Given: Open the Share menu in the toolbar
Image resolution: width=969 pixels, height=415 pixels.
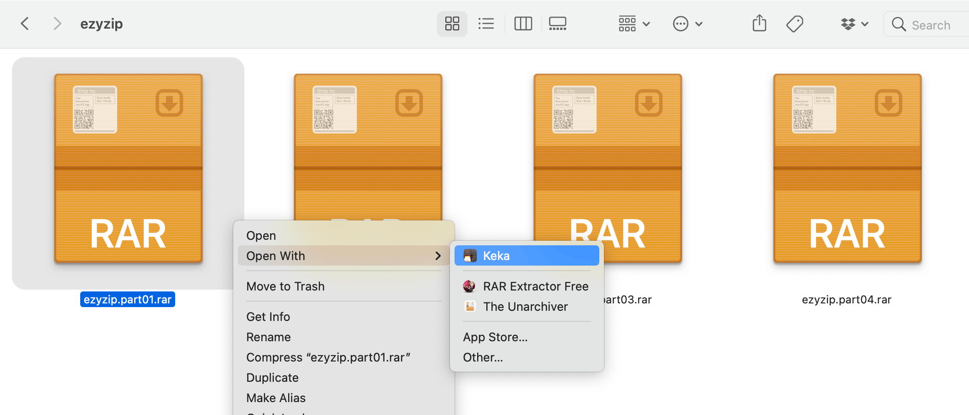Looking at the screenshot, I should (759, 23).
